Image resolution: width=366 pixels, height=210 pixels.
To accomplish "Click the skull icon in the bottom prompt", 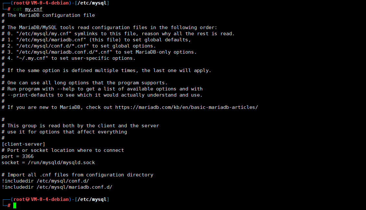I will [28, 199].
